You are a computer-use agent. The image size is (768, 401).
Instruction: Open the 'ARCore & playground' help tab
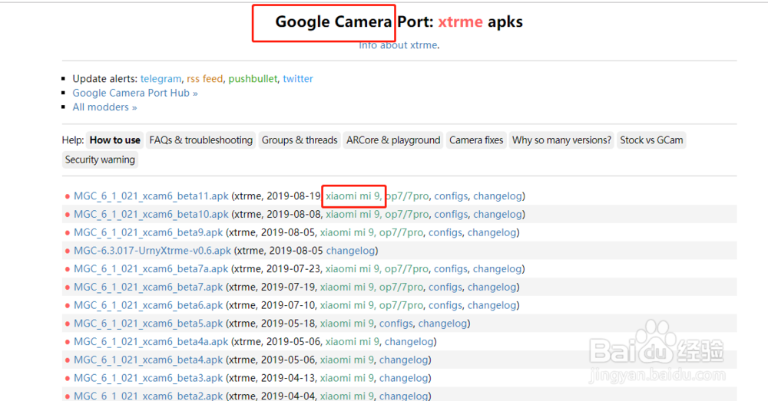(393, 140)
